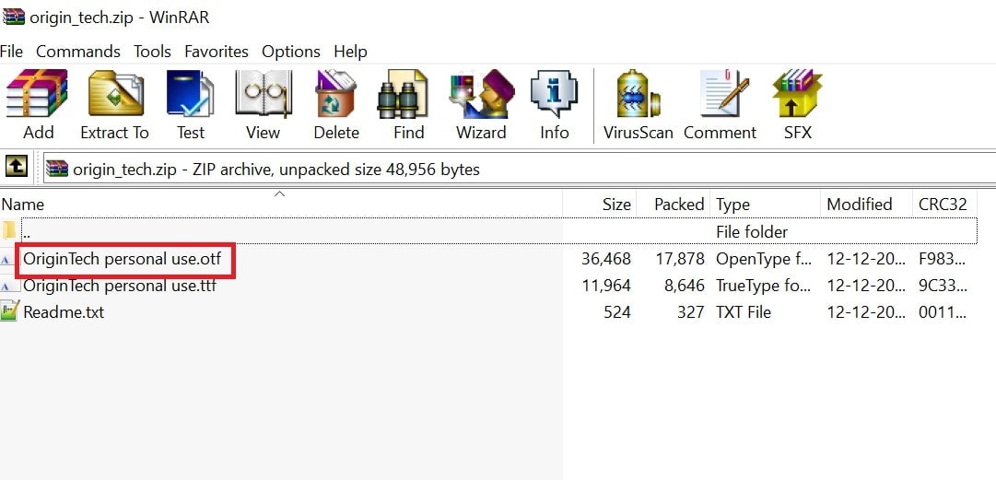Click the size value 36,468

point(606,259)
